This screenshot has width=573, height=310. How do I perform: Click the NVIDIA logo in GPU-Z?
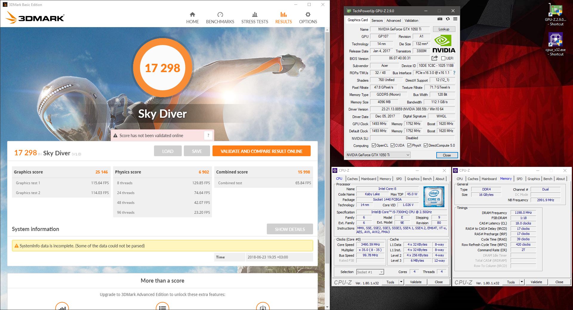click(x=444, y=44)
